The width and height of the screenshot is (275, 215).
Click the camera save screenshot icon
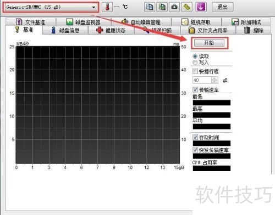coord(174,7)
